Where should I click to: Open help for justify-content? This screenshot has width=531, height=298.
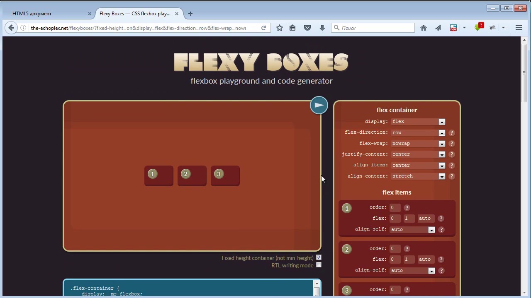tap(452, 154)
